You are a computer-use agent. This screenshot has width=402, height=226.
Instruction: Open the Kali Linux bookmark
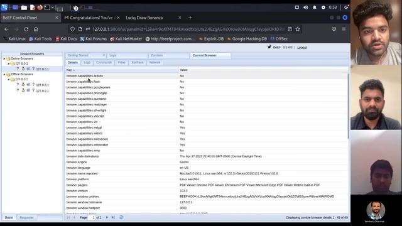click(x=15, y=39)
